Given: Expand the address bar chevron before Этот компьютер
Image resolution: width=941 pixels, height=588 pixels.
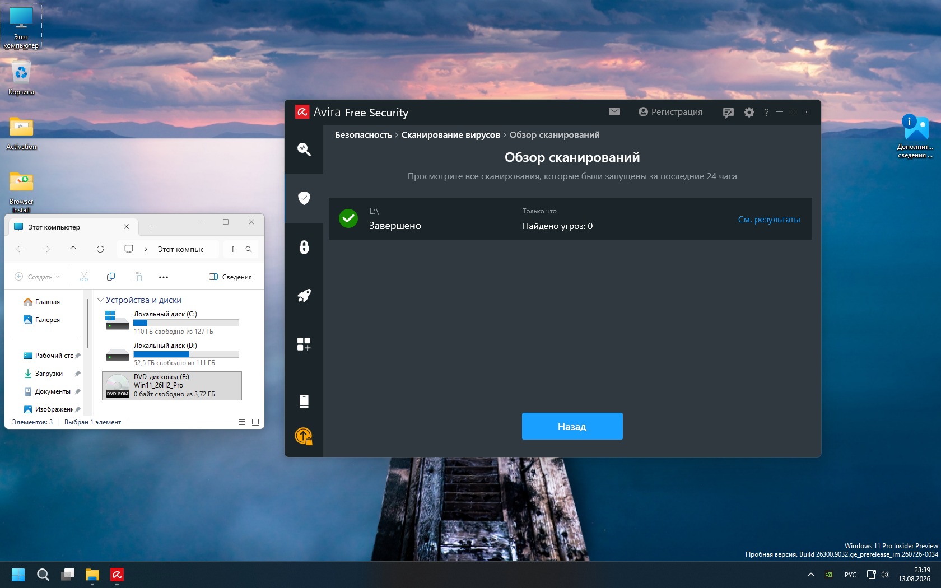Looking at the screenshot, I should coord(146,249).
